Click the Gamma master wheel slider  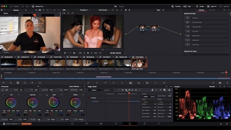(x=32, y=115)
